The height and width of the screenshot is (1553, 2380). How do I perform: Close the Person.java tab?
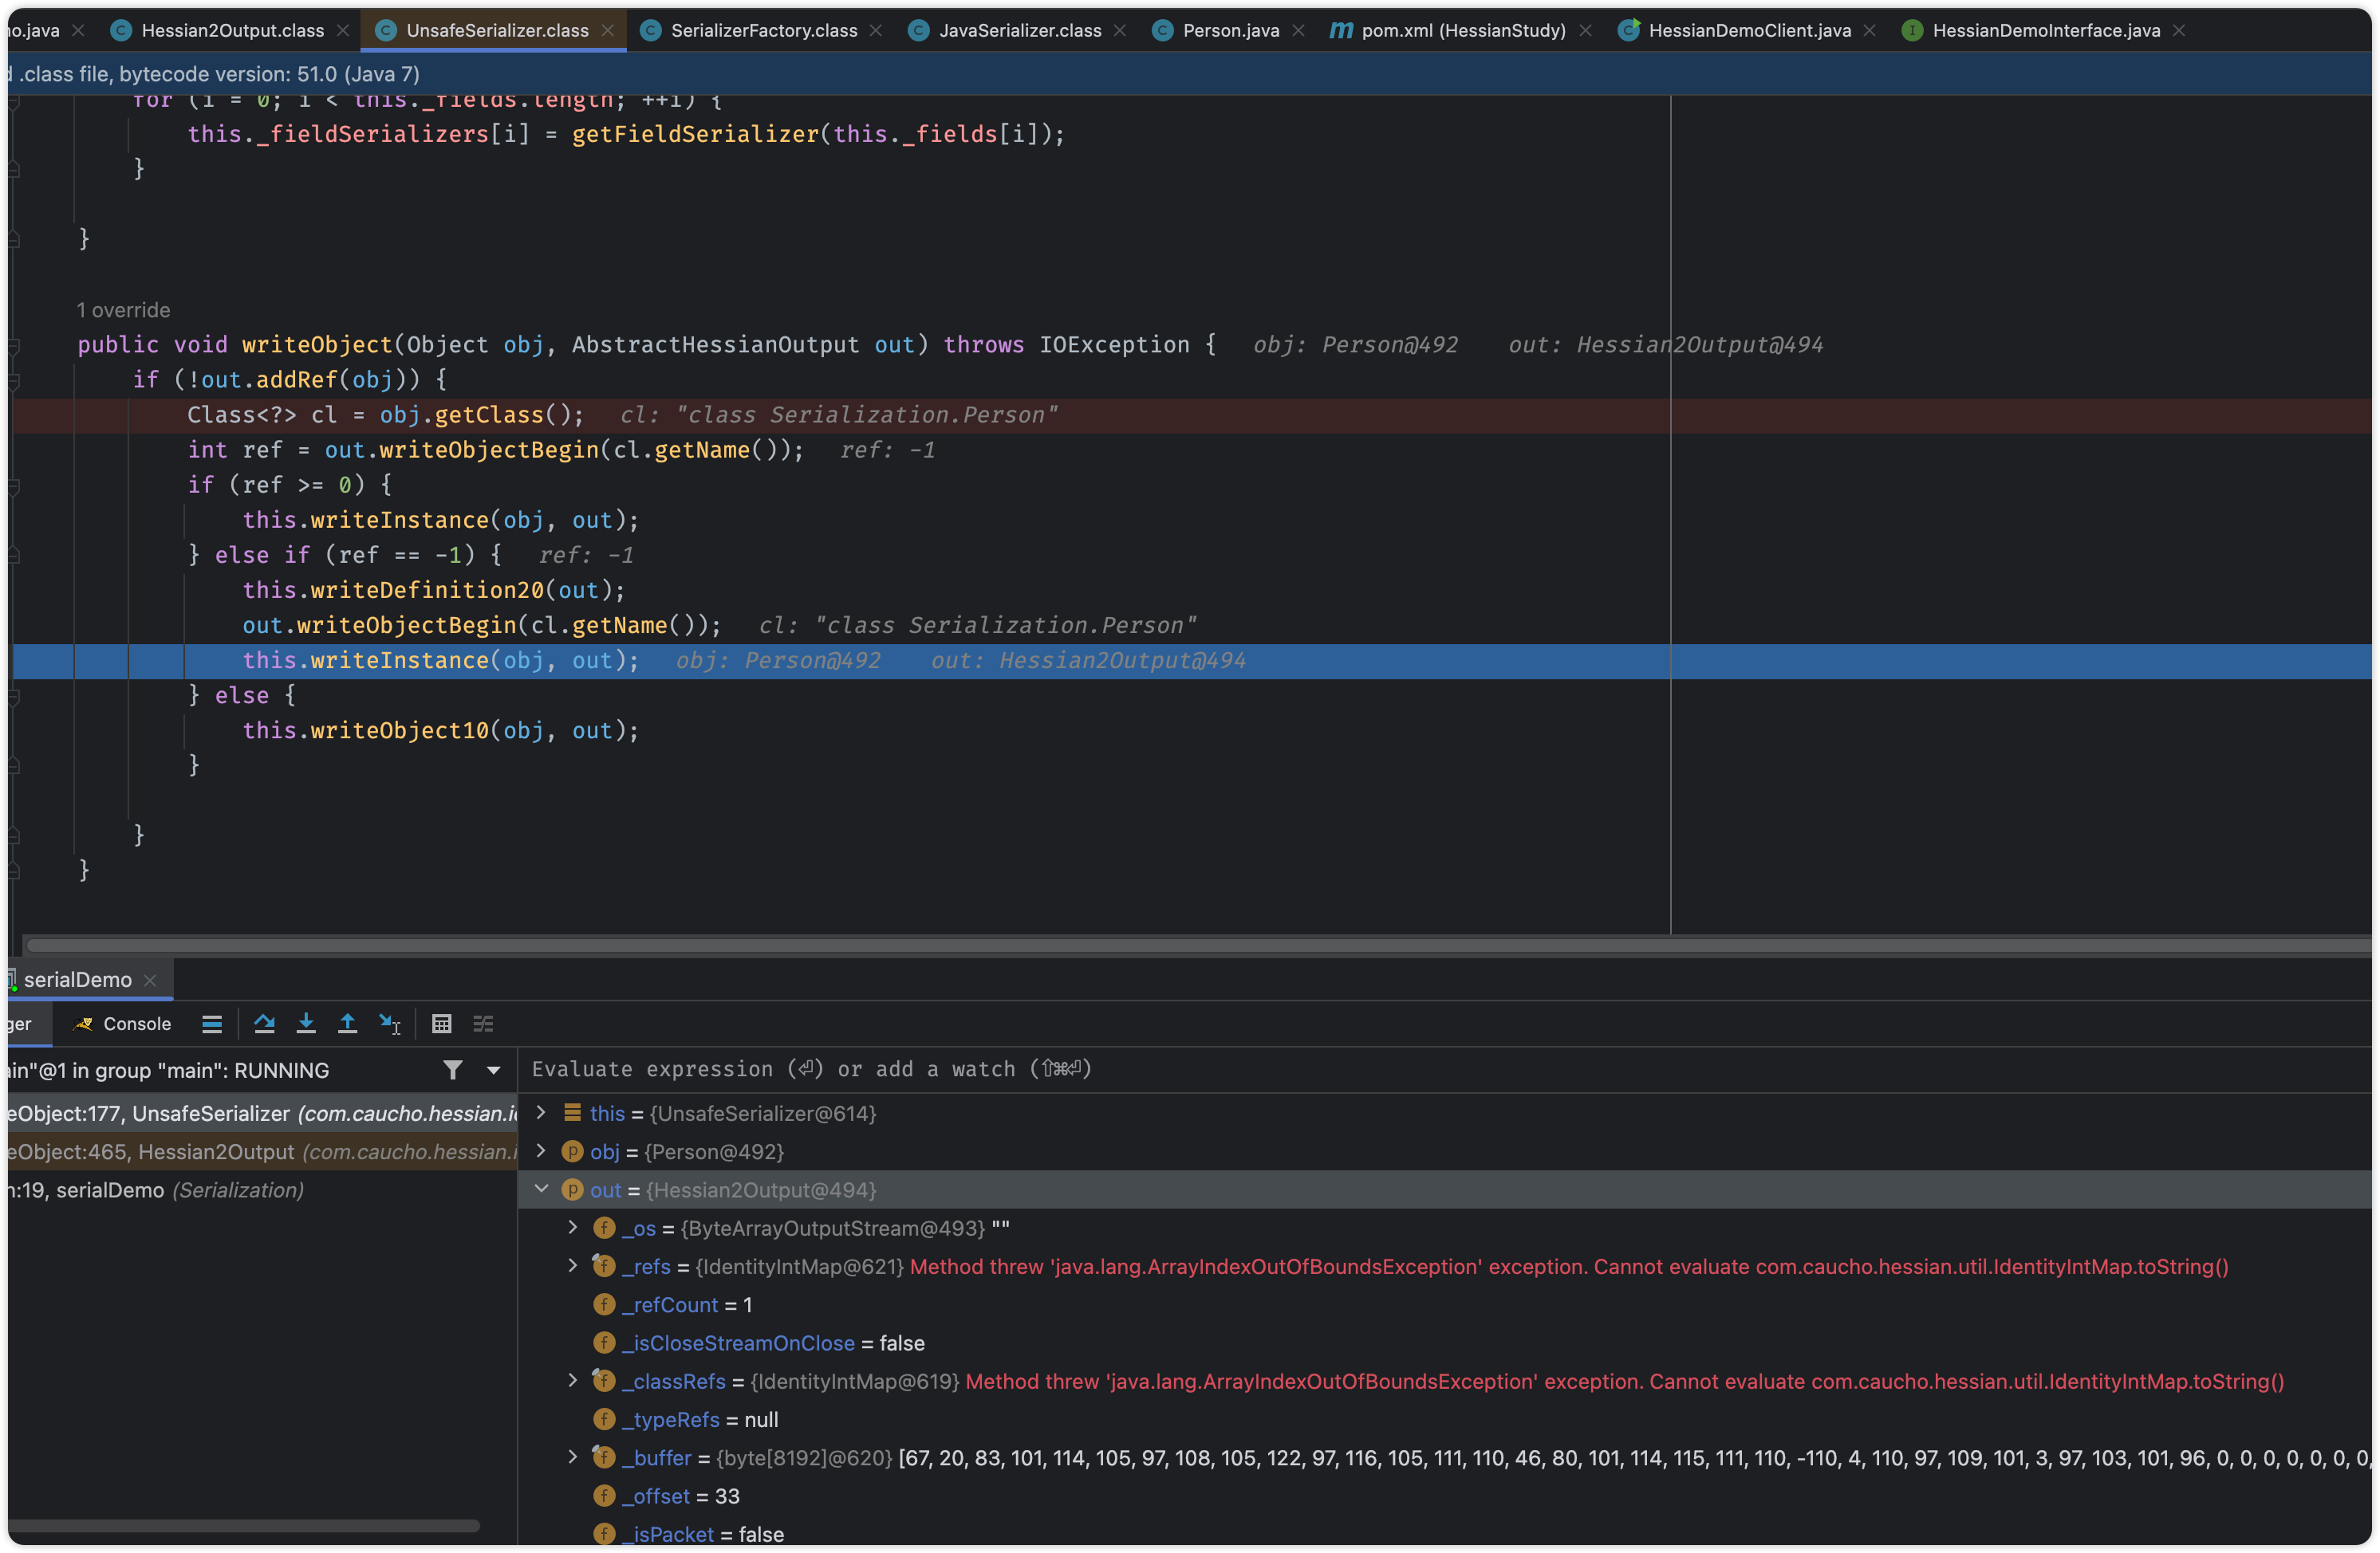[1298, 30]
